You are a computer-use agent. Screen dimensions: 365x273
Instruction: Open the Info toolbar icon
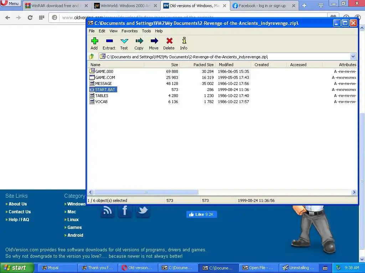coord(184,41)
